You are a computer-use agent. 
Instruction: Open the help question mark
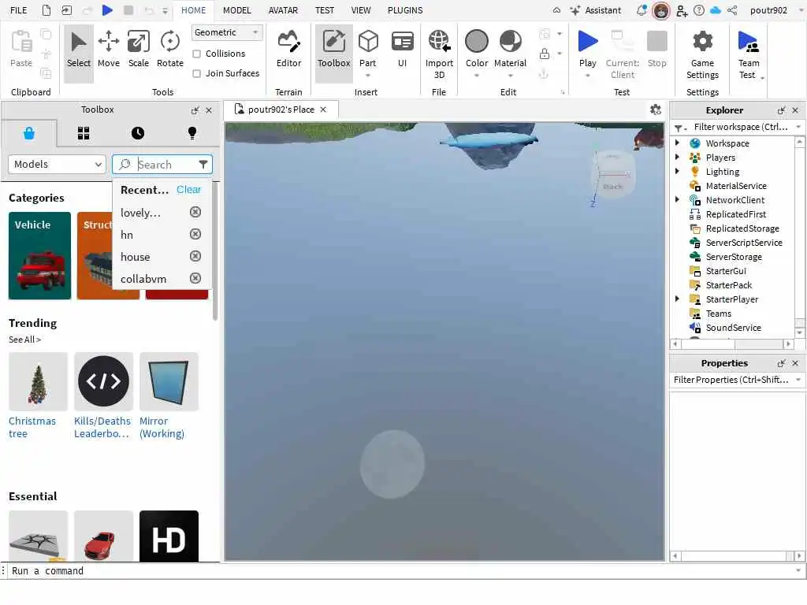coord(699,10)
